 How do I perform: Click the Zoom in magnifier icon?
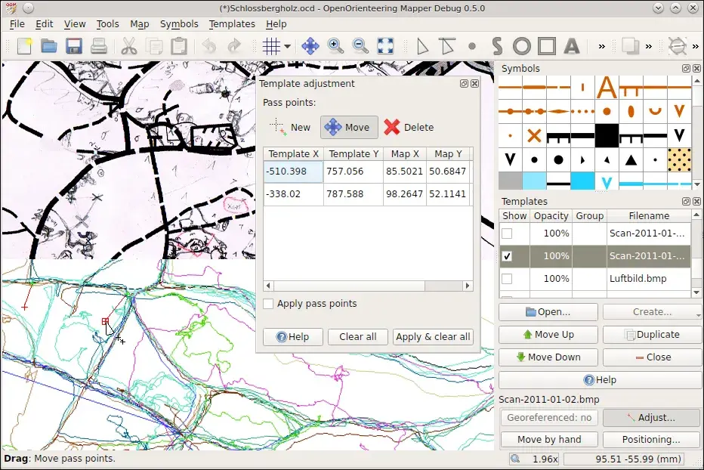pos(335,46)
